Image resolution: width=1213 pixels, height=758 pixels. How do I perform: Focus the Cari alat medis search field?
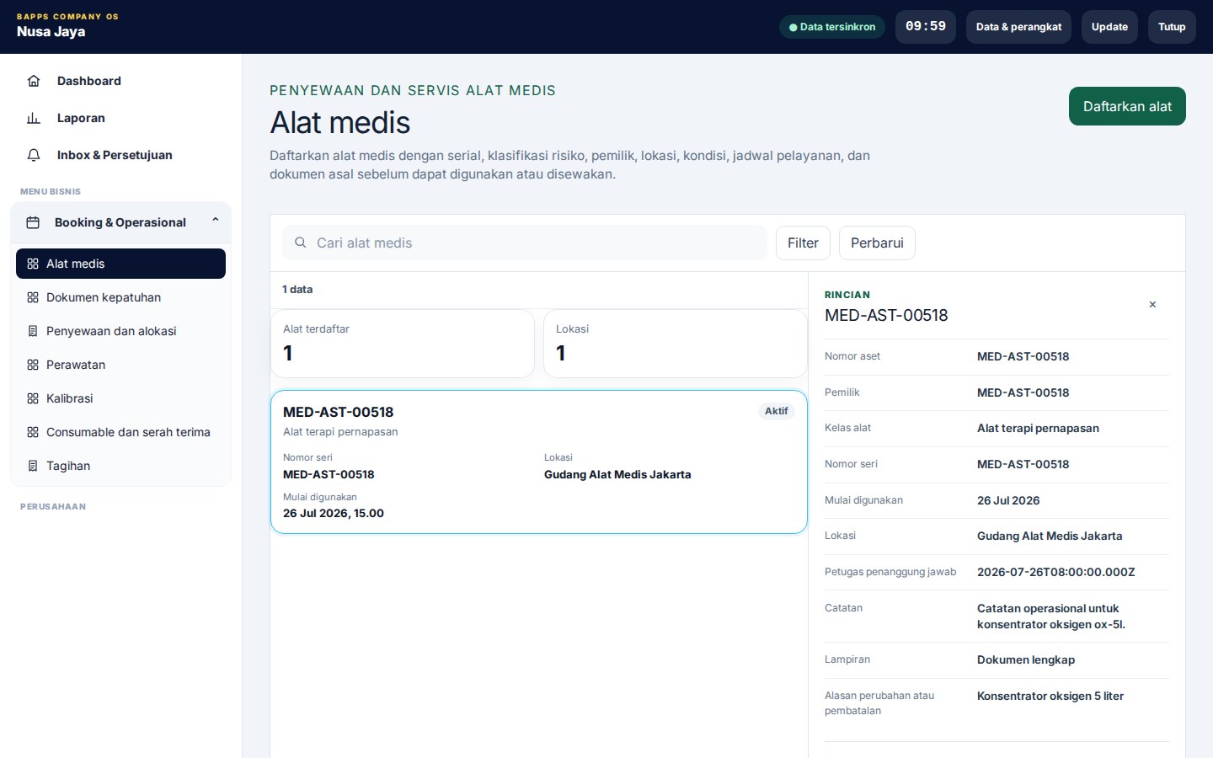coord(525,243)
